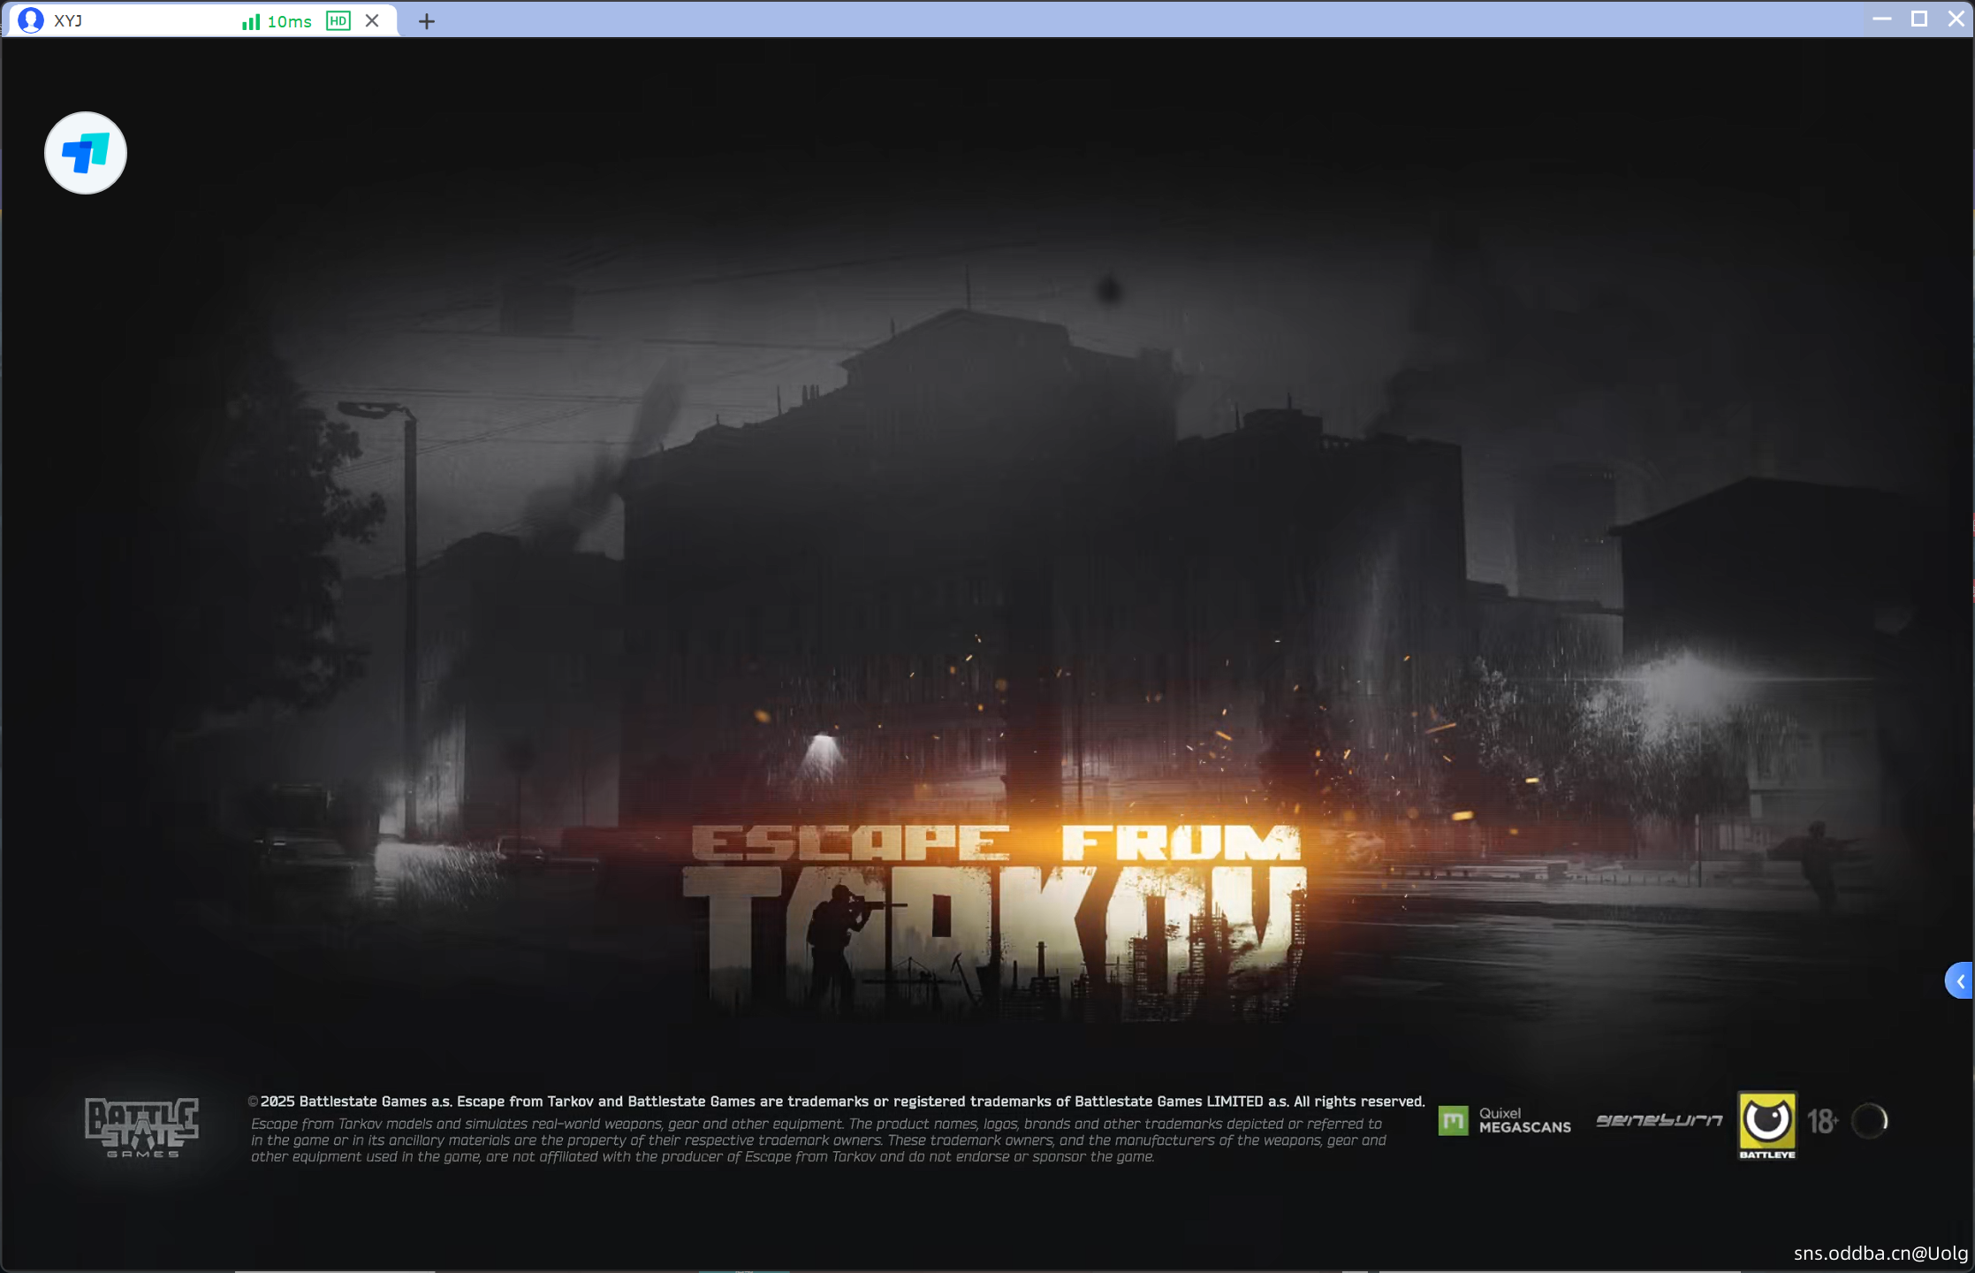Toggle the HD quality badge
The width and height of the screenshot is (1975, 1273).
[338, 21]
